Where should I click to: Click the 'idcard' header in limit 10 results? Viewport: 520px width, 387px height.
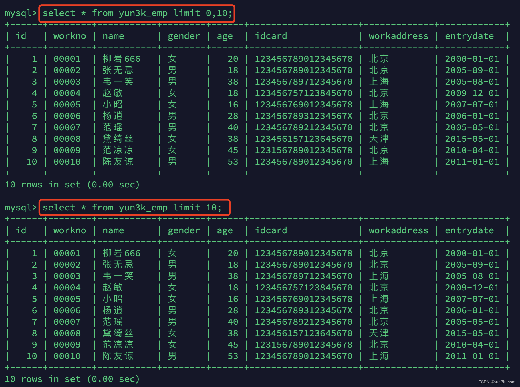(271, 230)
